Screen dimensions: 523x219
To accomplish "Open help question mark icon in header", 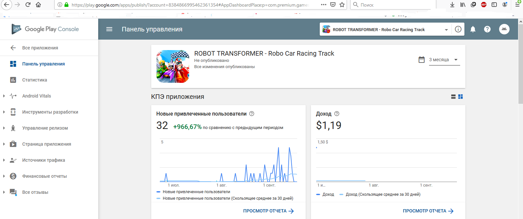I will click(x=487, y=29).
